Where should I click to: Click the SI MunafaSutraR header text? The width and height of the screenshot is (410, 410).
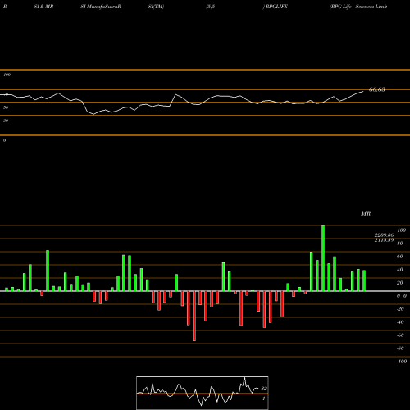click(101, 7)
